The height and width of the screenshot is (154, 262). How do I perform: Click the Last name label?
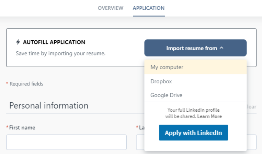click(x=140, y=127)
